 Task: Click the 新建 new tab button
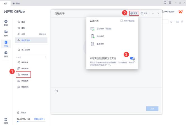pos(16,4)
